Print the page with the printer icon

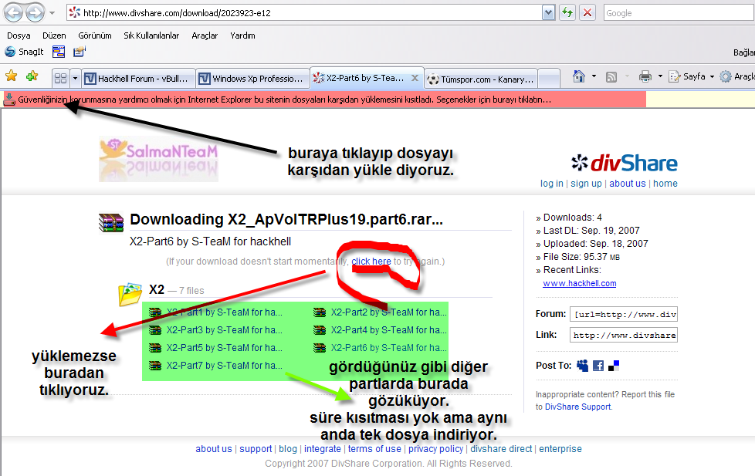click(645, 76)
